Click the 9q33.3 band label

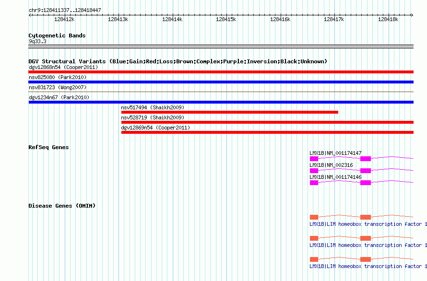(37, 41)
